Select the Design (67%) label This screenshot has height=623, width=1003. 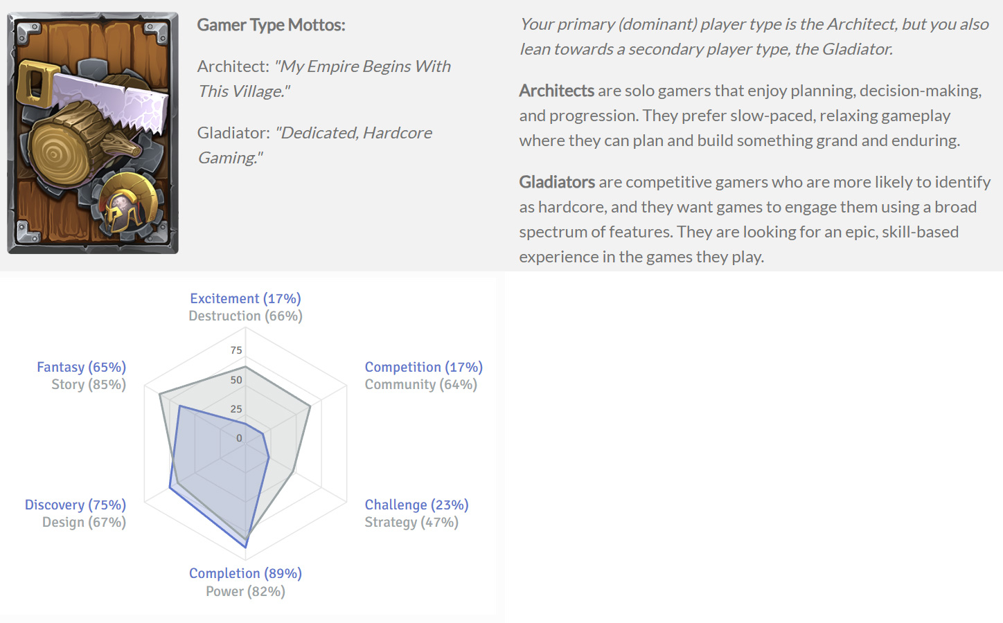tap(84, 522)
